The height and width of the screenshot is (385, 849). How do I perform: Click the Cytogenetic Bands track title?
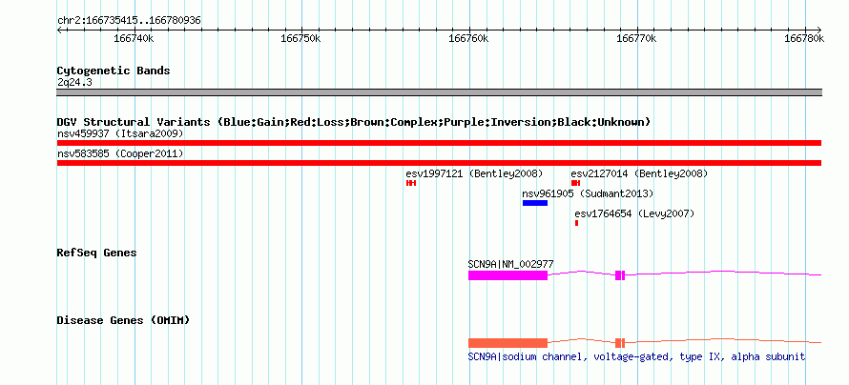(x=114, y=71)
